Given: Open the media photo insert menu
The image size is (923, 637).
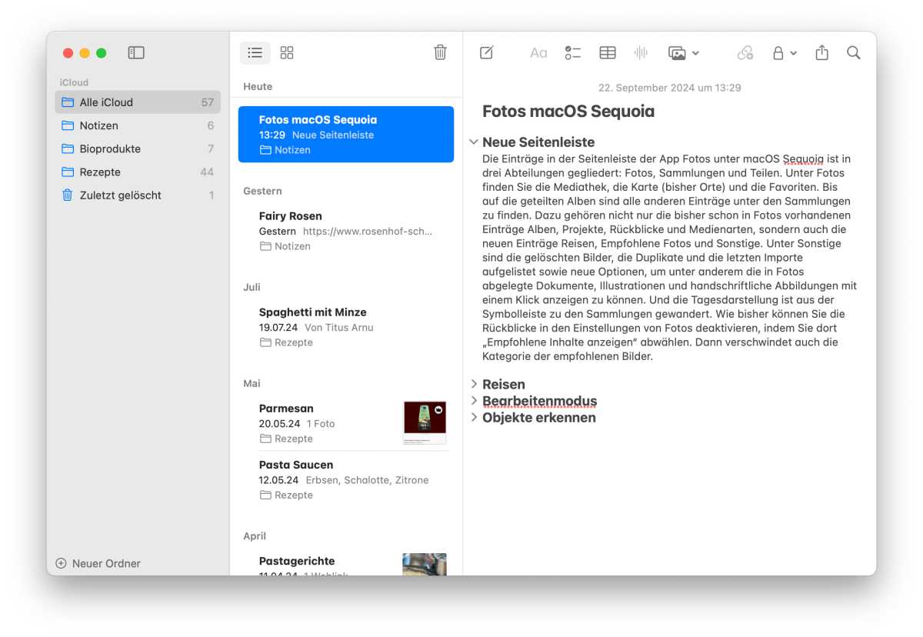Looking at the screenshot, I should 683,53.
